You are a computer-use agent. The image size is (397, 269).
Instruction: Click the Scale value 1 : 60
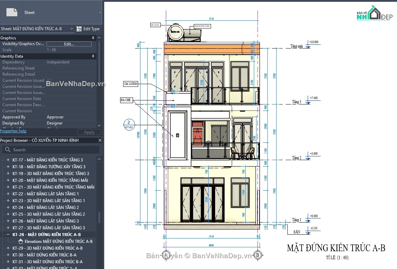51,50
